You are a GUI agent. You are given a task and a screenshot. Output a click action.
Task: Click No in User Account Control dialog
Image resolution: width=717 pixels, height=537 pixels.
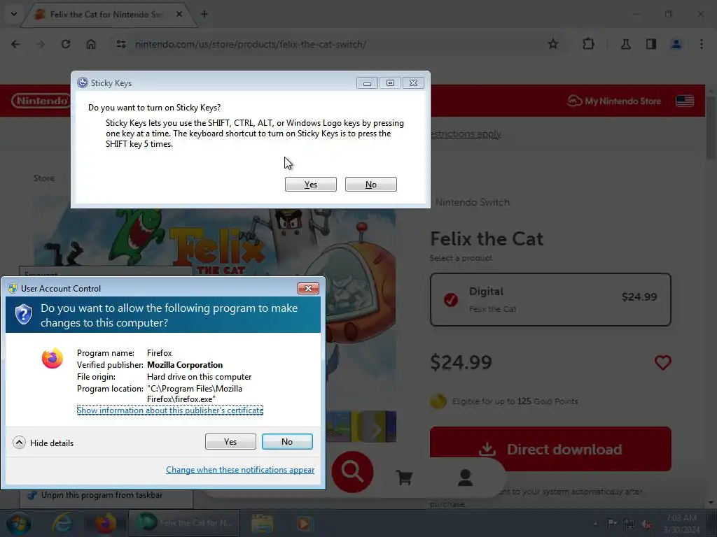point(287,442)
